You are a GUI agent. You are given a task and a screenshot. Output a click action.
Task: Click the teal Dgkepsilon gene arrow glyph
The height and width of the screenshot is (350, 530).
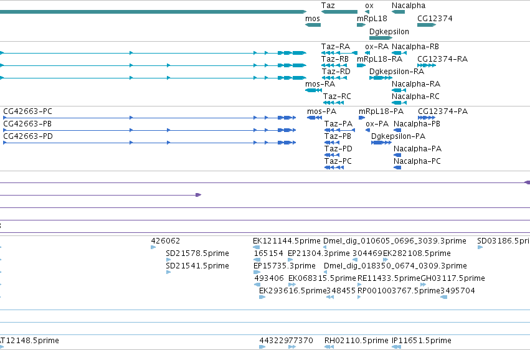point(381,38)
